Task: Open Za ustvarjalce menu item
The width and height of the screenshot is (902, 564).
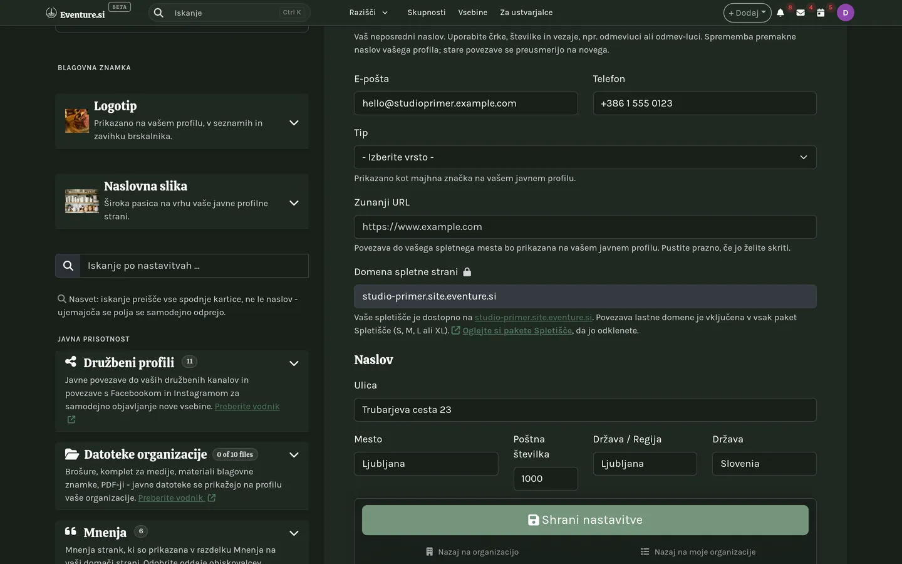Action: coord(526,13)
